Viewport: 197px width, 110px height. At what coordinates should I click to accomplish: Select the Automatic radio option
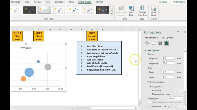click(151, 86)
